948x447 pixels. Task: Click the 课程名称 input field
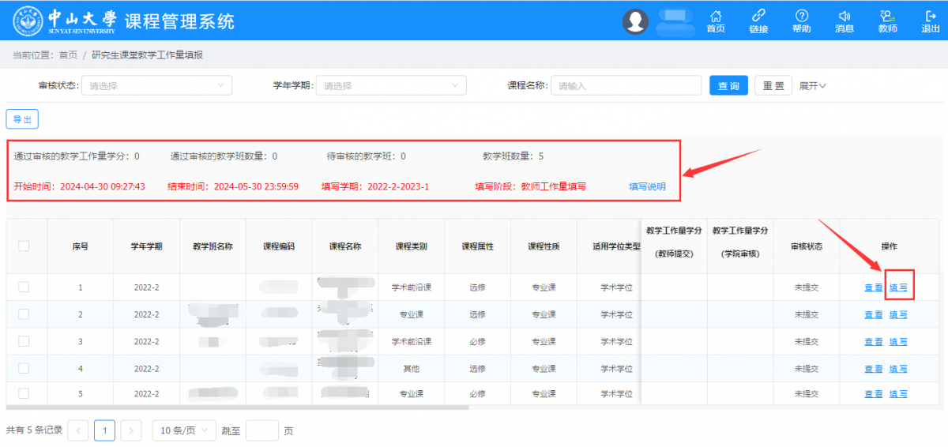click(626, 85)
